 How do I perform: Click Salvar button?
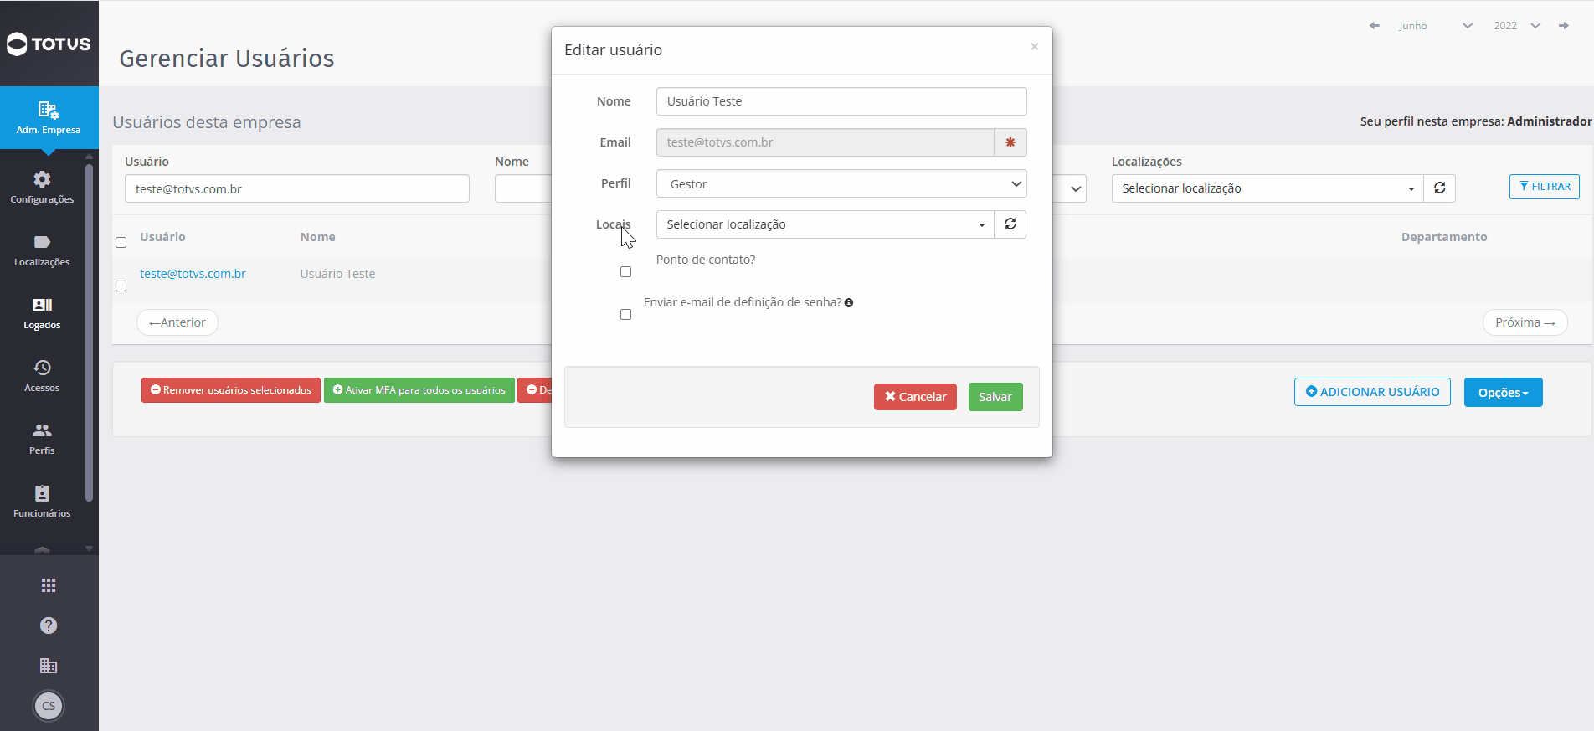pos(995,397)
